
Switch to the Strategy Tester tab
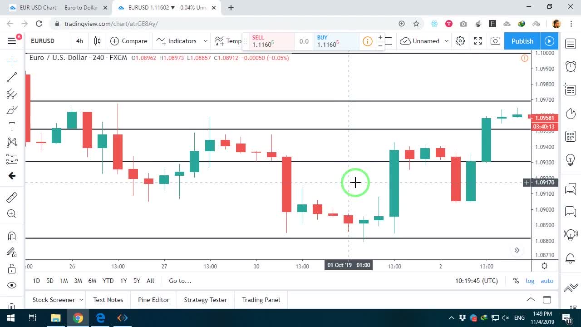[205, 300]
